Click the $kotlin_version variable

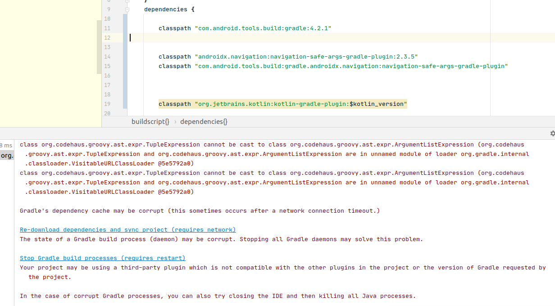(377, 104)
